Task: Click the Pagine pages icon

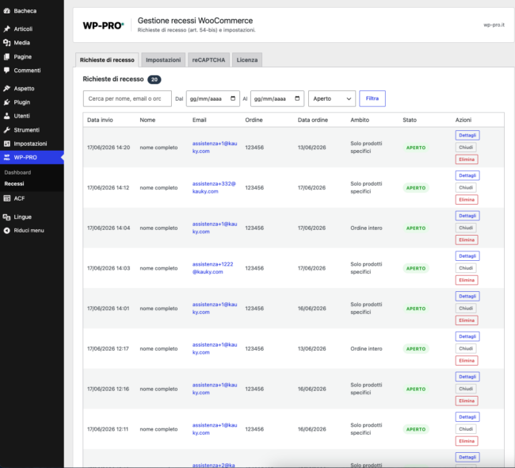Action: pos(6,56)
